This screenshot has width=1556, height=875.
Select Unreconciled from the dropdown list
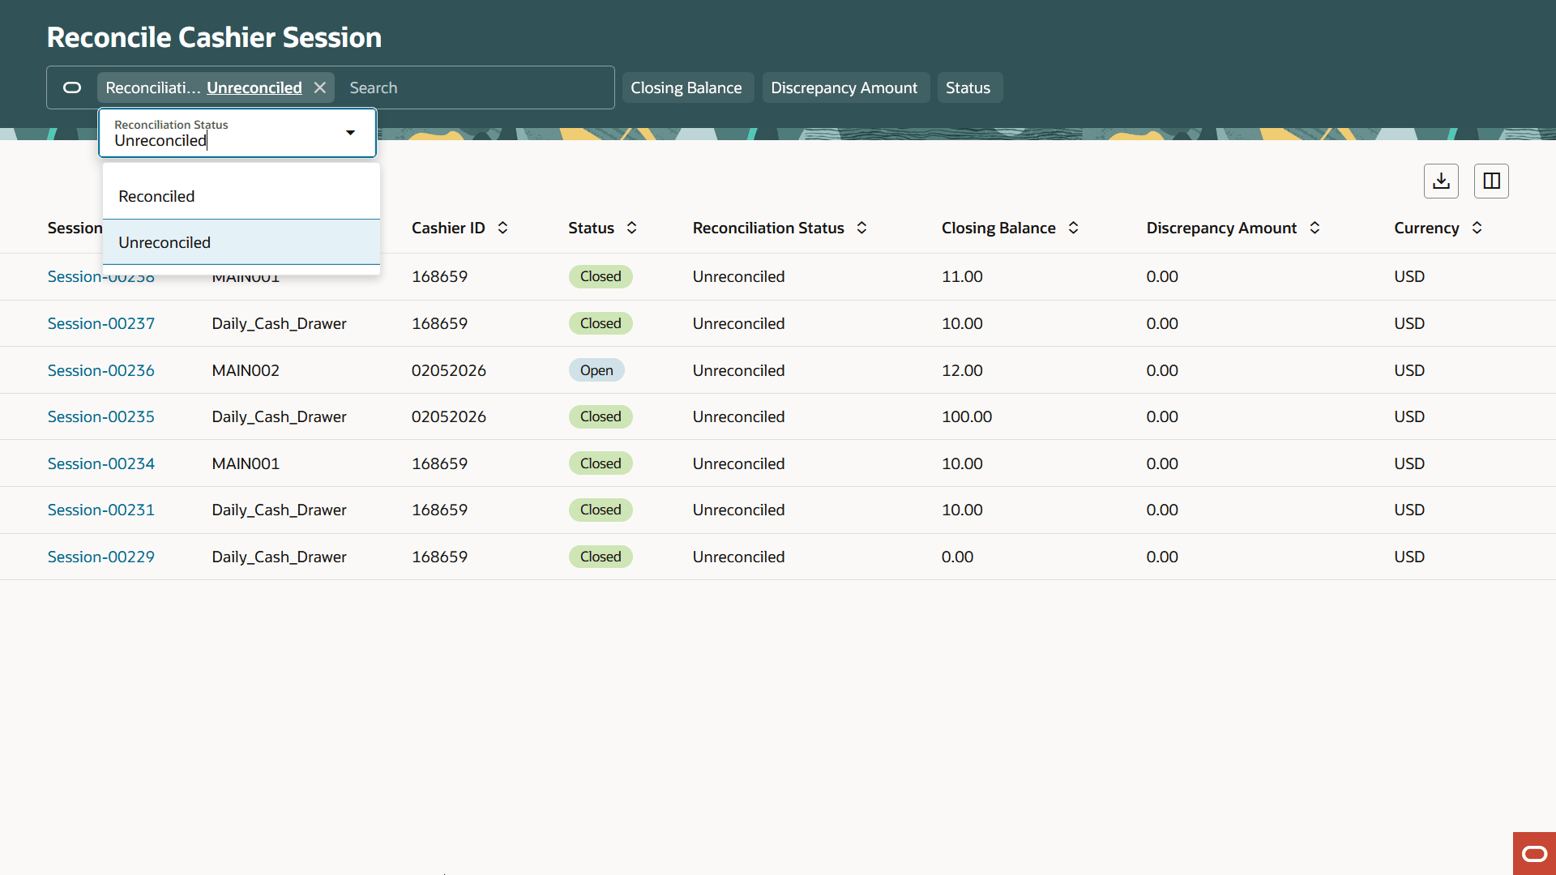[165, 241]
